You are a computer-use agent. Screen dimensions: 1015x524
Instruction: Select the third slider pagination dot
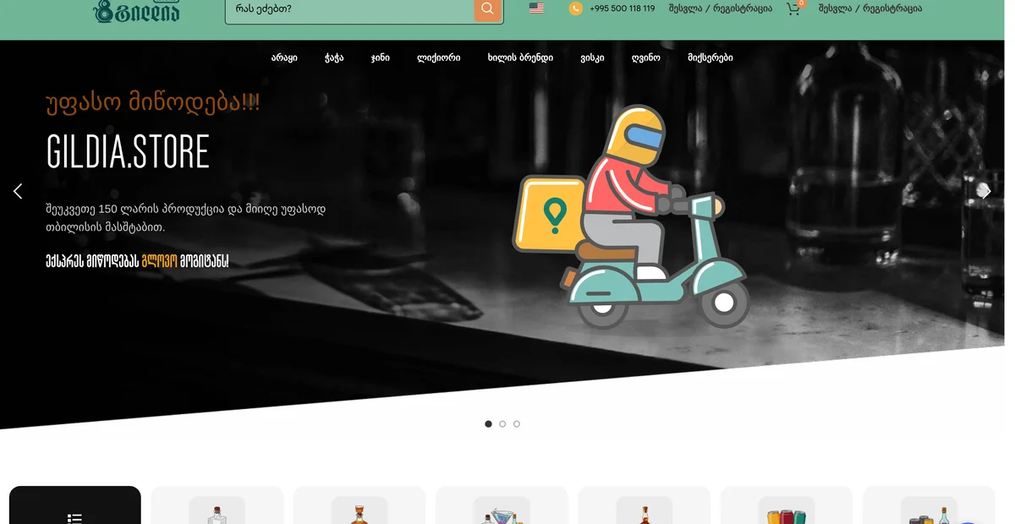tap(517, 424)
